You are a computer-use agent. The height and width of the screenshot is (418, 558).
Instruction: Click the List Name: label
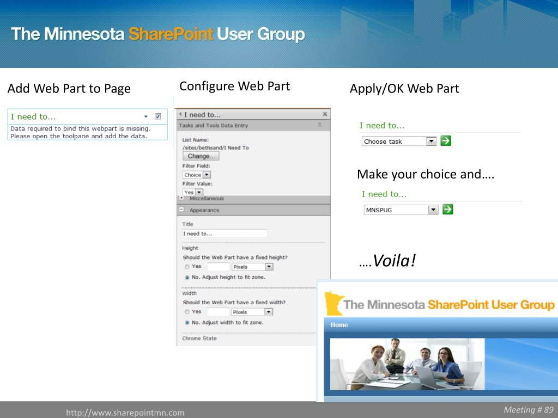(x=196, y=140)
